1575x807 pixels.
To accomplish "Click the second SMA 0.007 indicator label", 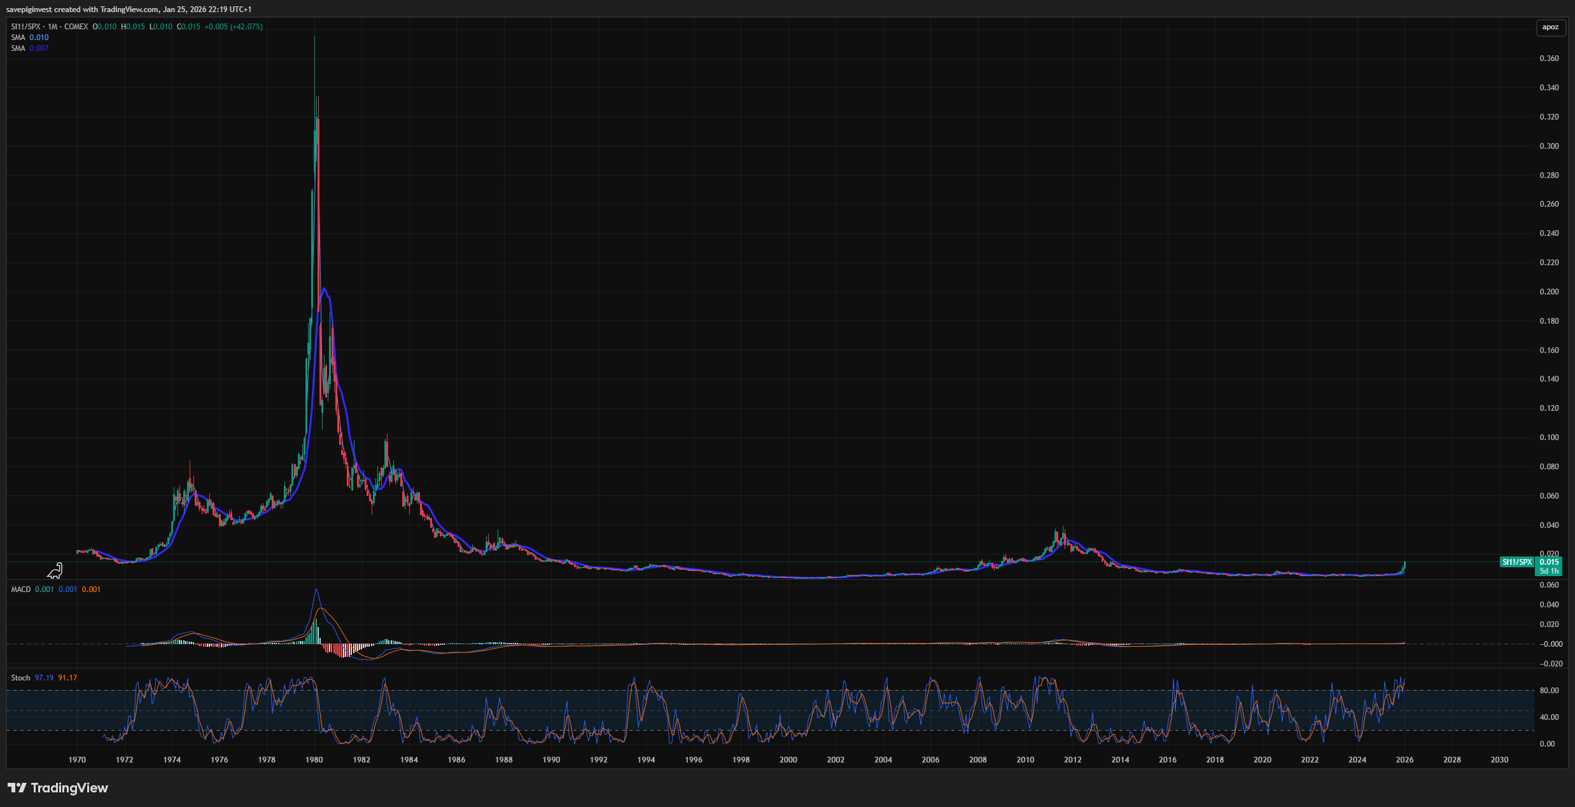I will [29, 48].
